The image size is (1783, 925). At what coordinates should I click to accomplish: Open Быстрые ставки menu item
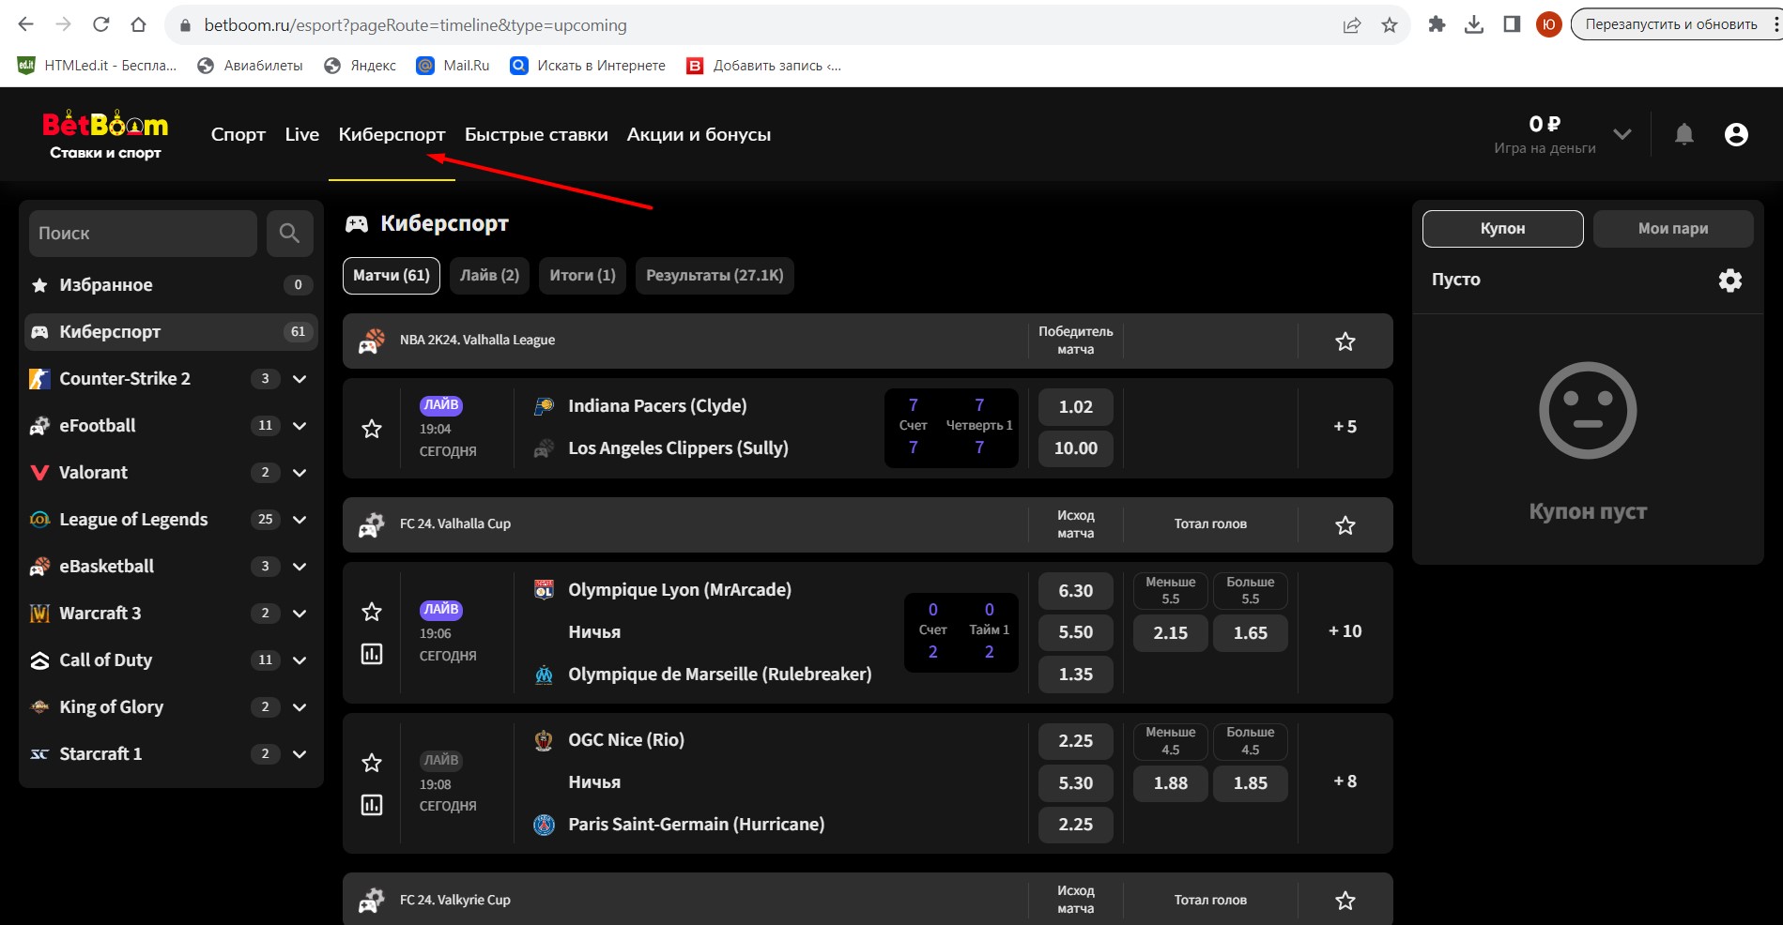(x=536, y=135)
